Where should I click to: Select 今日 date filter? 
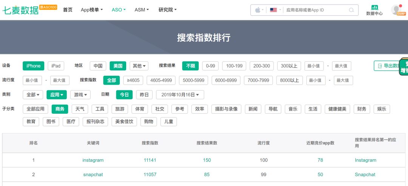coord(124,95)
